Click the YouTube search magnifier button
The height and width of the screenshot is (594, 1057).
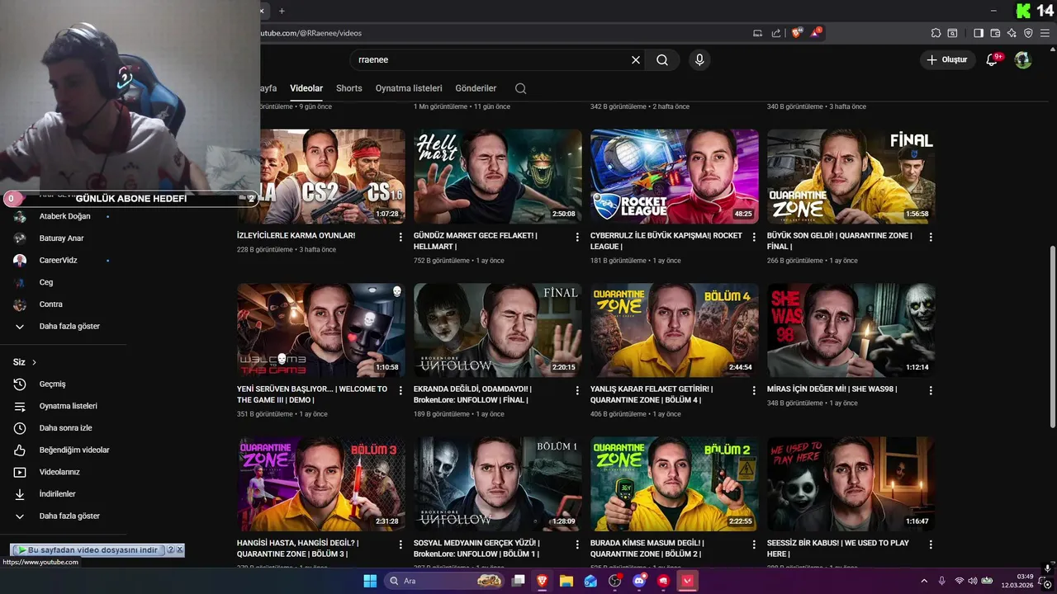[662, 60]
